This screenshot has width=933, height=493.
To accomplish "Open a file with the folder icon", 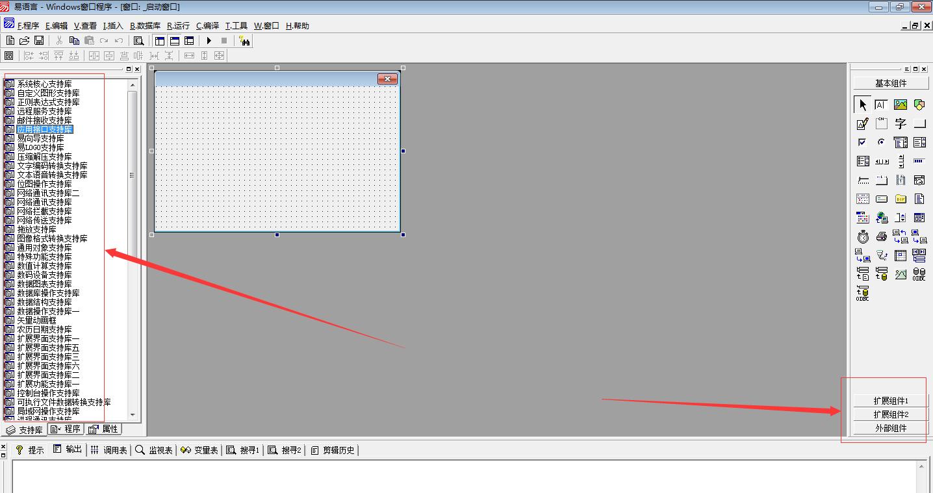I will pos(25,41).
